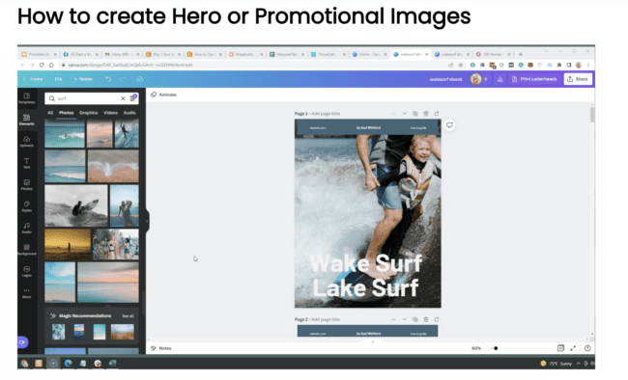Toggle fullscreen presentation mode icon
Image resolution: width=628 pixels, height=380 pixels.
[x=573, y=348]
